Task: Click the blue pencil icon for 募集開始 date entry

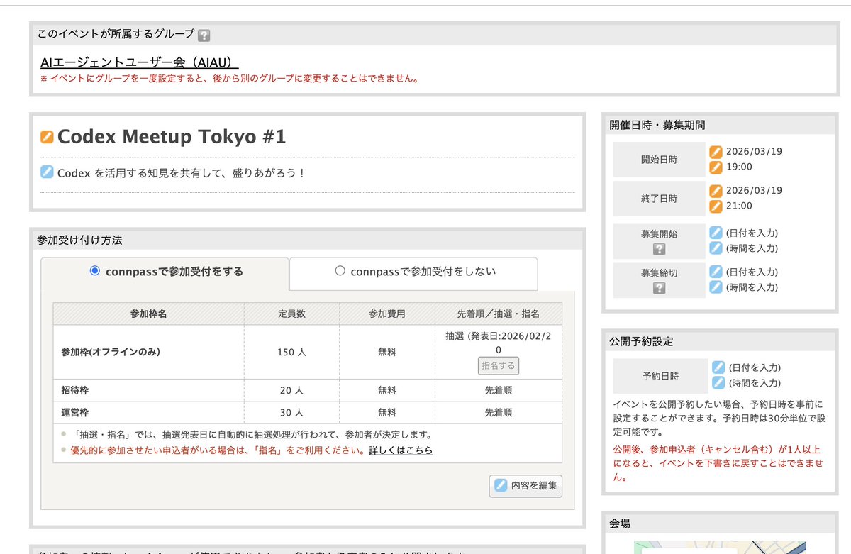Action: click(x=716, y=233)
